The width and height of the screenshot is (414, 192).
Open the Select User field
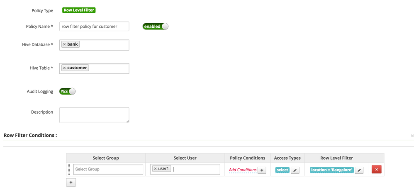pyautogui.click(x=195, y=169)
